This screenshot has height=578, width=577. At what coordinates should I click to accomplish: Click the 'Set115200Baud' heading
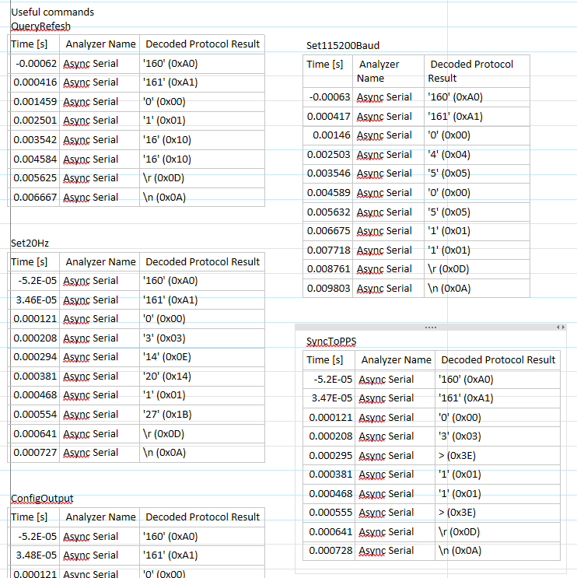coord(343,46)
